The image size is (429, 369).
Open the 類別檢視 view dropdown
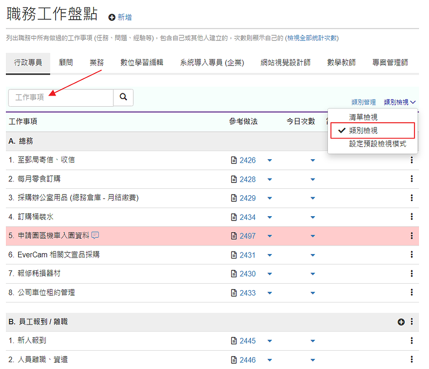400,102
